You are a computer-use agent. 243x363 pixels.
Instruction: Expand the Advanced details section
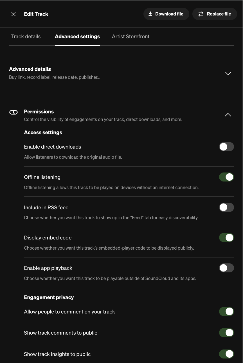pos(228,73)
